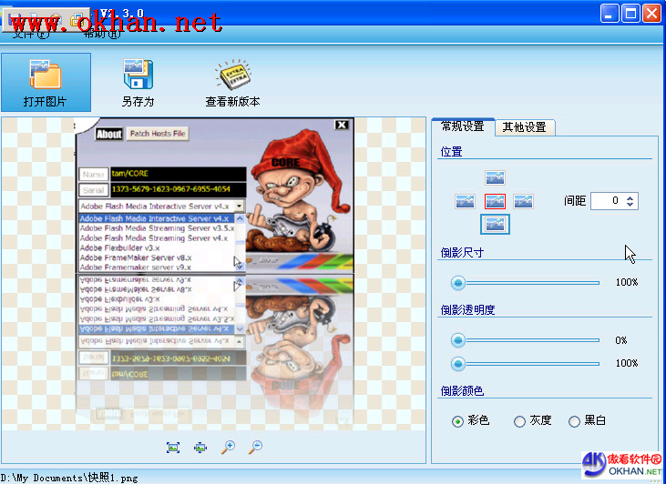
Task: Select the red-outlined center position icon
Action: 495,201
